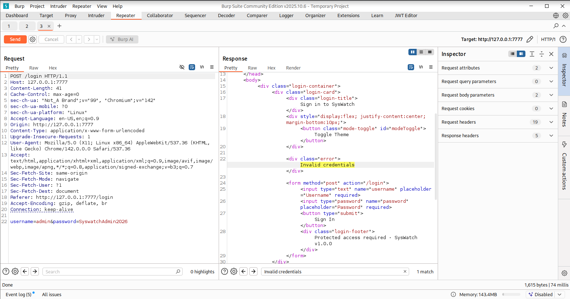Click the edit target pencil icon
Image resolution: width=570 pixels, height=299 pixels.
click(x=530, y=39)
